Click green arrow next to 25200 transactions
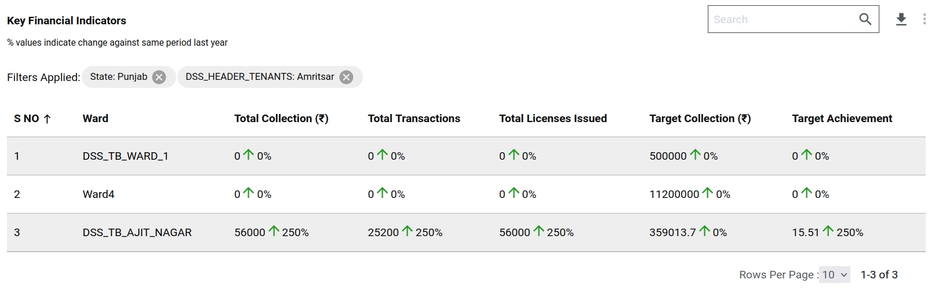The height and width of the screenshot is (294, 935). tap(408, 231)
